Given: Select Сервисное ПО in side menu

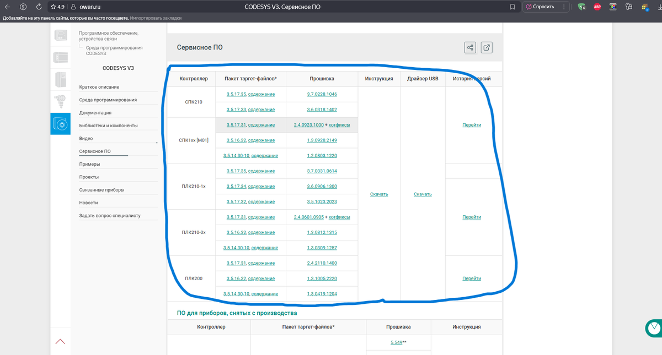Looking at the screenshot, I should [x=95, y=151].
